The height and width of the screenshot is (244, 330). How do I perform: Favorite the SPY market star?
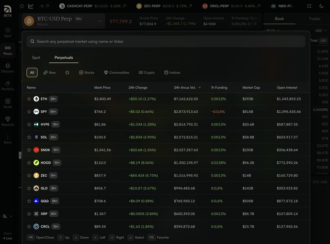pyautogui.click(x=29, y=112)
